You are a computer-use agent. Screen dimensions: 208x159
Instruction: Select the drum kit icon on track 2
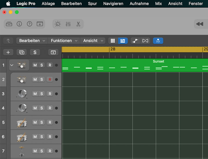click(x=22, y=79)
